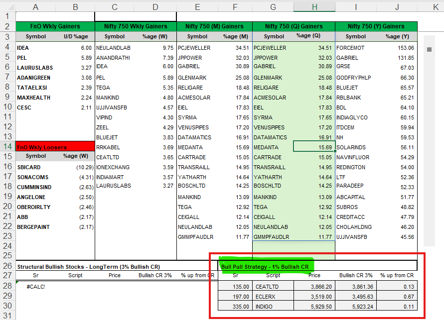Click the CUMMINSIND cell
This screenshot has width=444, height=320.
35,187
